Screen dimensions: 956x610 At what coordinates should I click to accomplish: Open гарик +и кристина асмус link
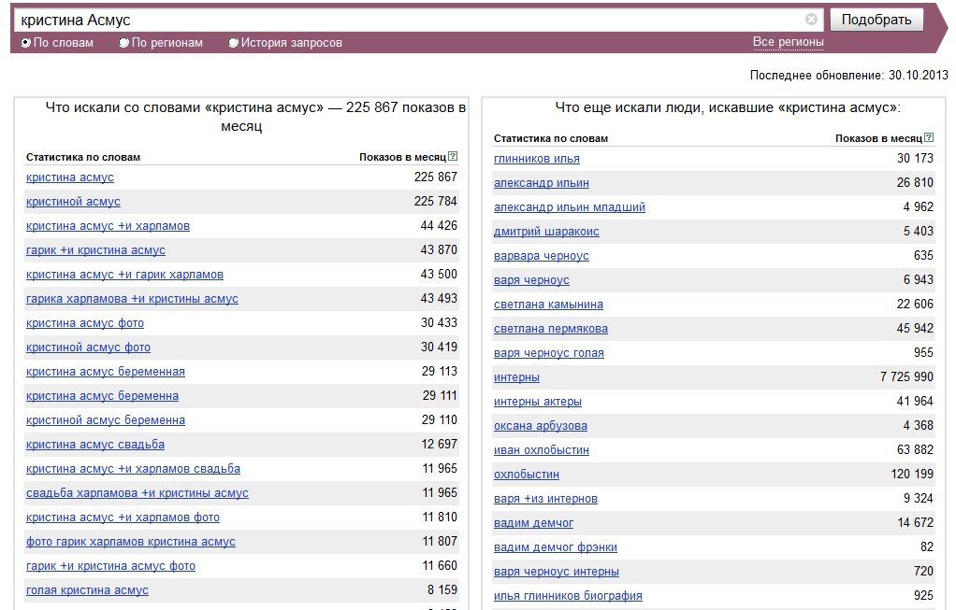(95, 250)
